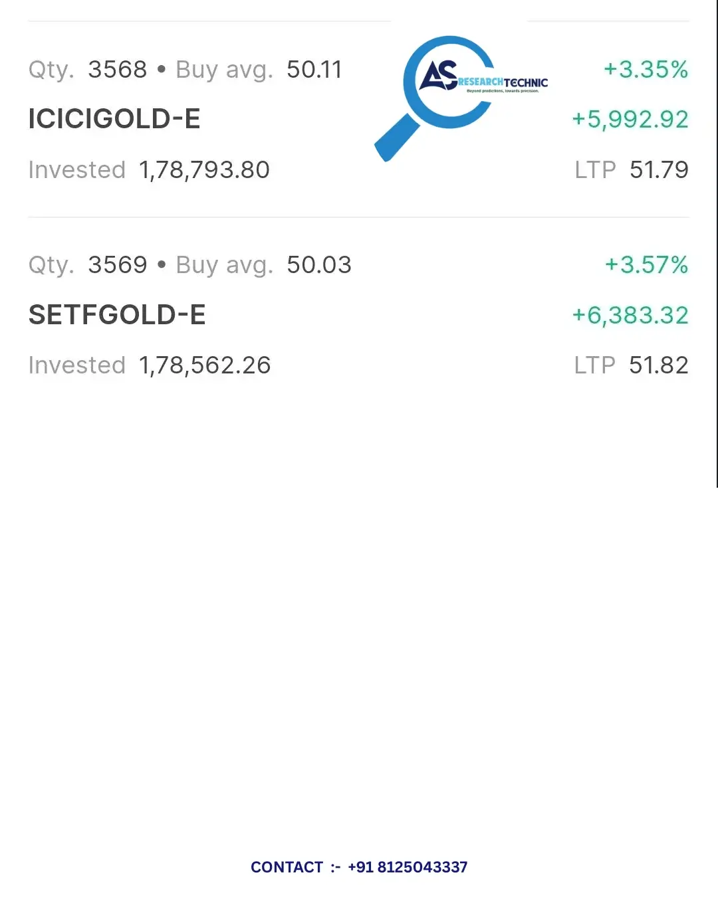Tap the +5,992.92 profit value
Viewport: 718px width, 897px height.
[x=630, y=120]
